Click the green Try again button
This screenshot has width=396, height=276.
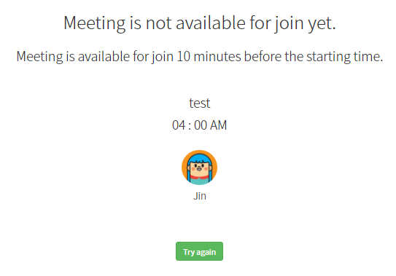tap(199, 251)
